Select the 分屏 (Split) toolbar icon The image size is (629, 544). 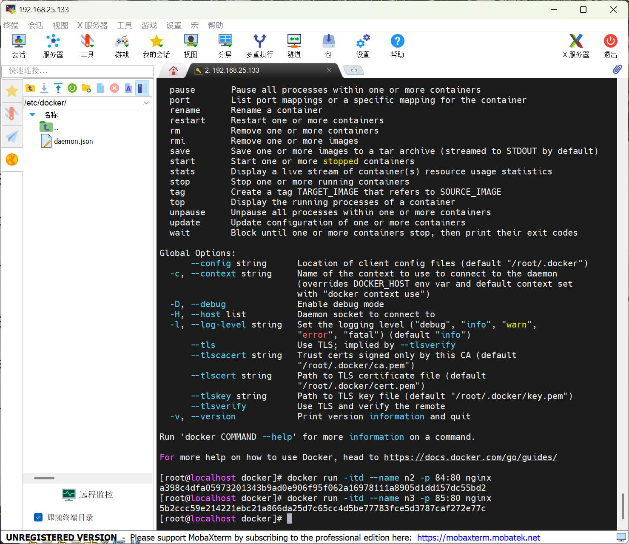225,46
